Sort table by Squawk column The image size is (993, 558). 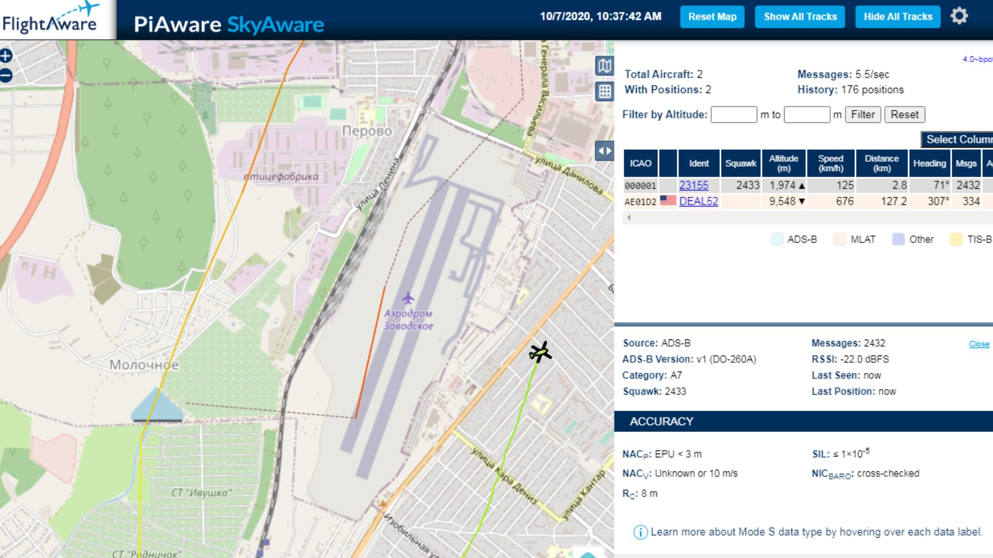tap(741, 163)
